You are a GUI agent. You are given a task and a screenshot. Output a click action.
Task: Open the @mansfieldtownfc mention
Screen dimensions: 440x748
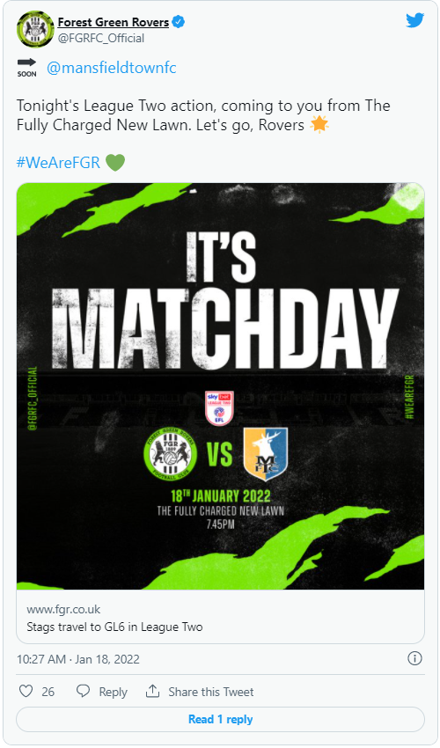coord(112,68)
